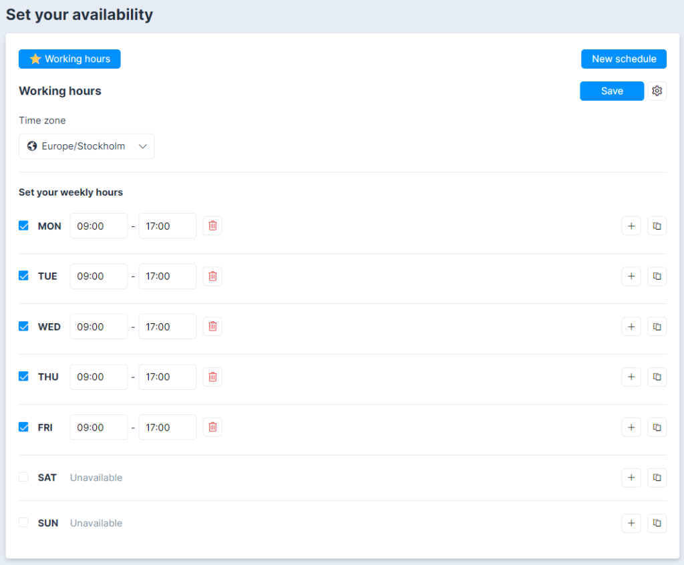This screenshot has width=684, height=565.
Task: Delete Friday's time slot with trash icon
Action: pos(212,427)
